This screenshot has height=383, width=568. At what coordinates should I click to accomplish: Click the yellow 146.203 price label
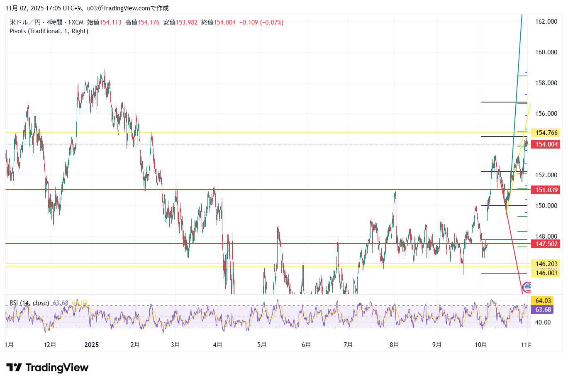(x=546, y=264)
